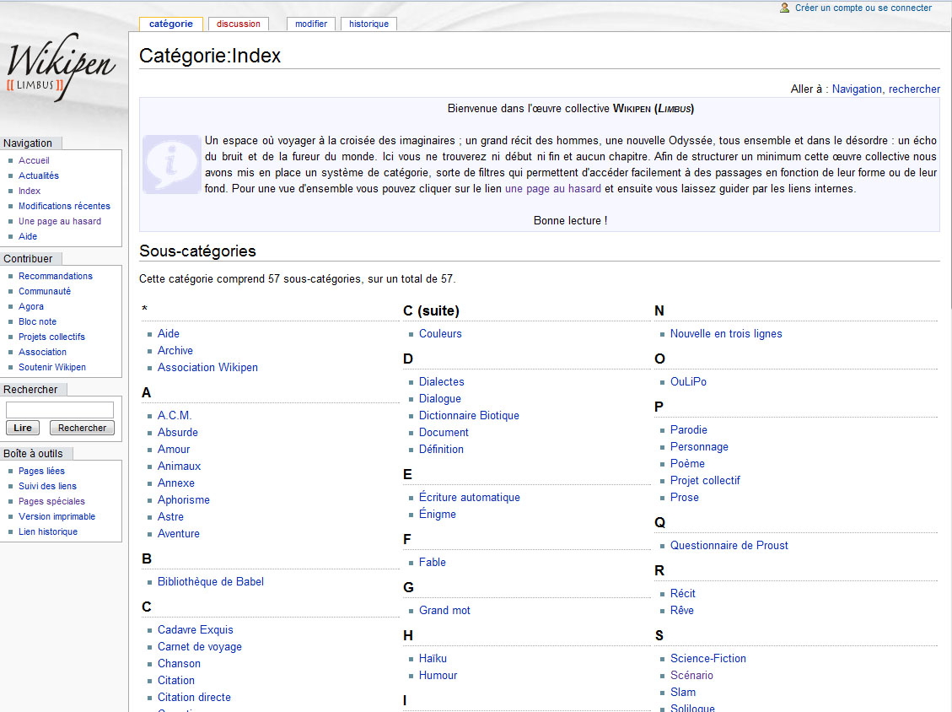Jump to rechercher via Aller à link

point(914,89)
